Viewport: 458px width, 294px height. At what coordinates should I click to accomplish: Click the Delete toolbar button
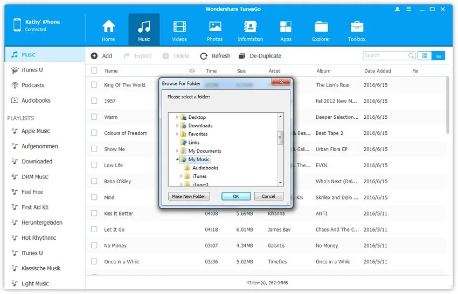click(176, 56)
